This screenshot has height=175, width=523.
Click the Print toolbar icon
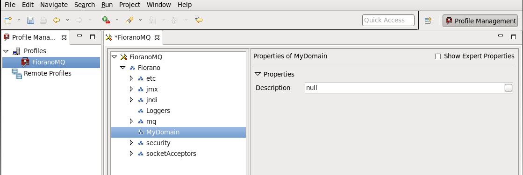coord(43,21)
